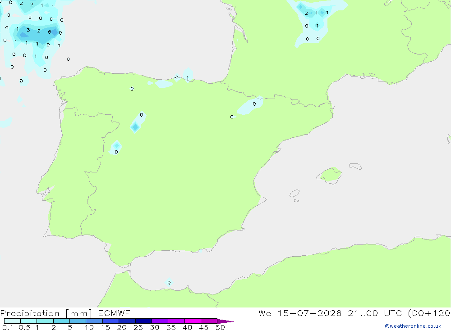
Task: Click the '10' scale label under legend
Action: tap(89, 327)
